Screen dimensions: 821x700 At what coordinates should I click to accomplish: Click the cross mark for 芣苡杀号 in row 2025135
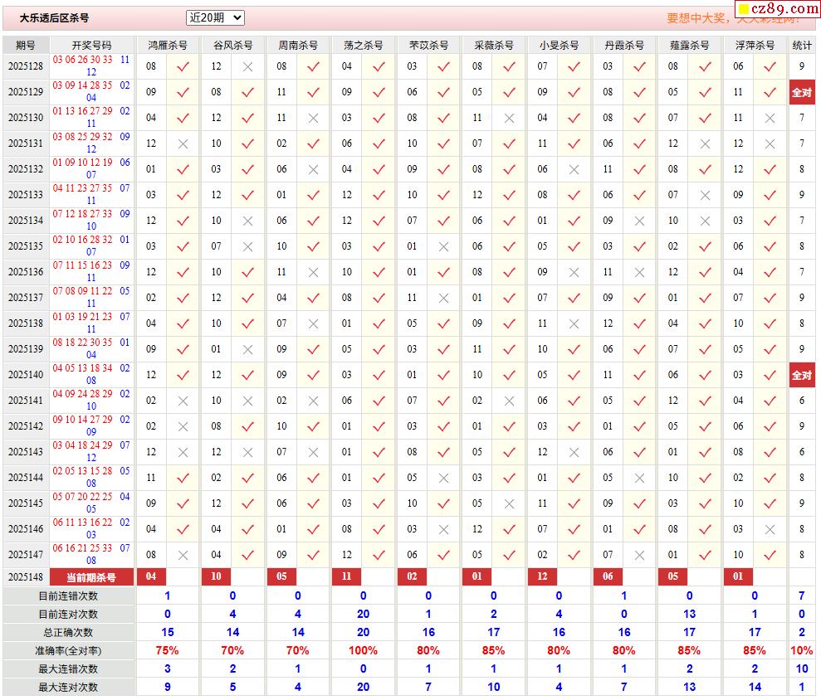tap(443, 247)
